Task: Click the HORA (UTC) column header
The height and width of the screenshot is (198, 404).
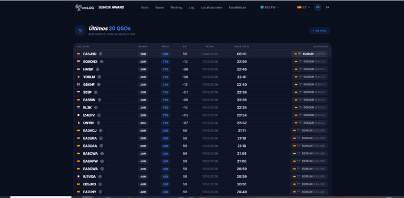Action: tap(241, 47)
